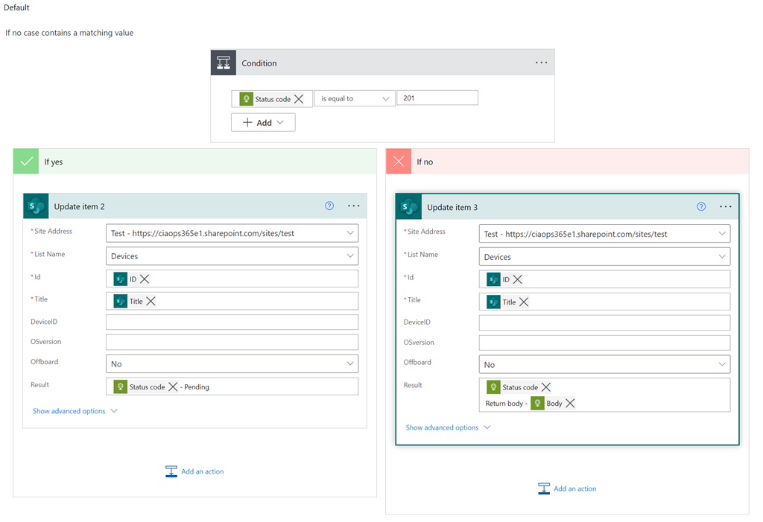Image resolution: width=763 pixels, height=522 pixels.
Task: Click the condition value field containing 201
Action: click(437, 98)
